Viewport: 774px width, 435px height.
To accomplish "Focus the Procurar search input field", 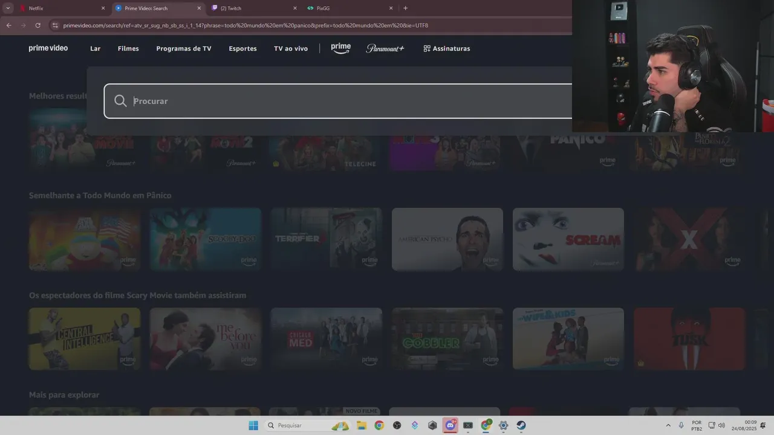I will (339, 101).
